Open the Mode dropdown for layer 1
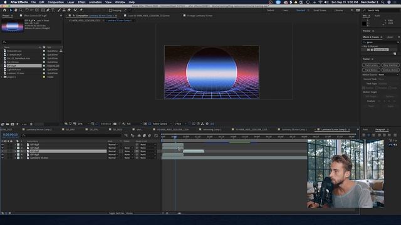 [113, 144]
